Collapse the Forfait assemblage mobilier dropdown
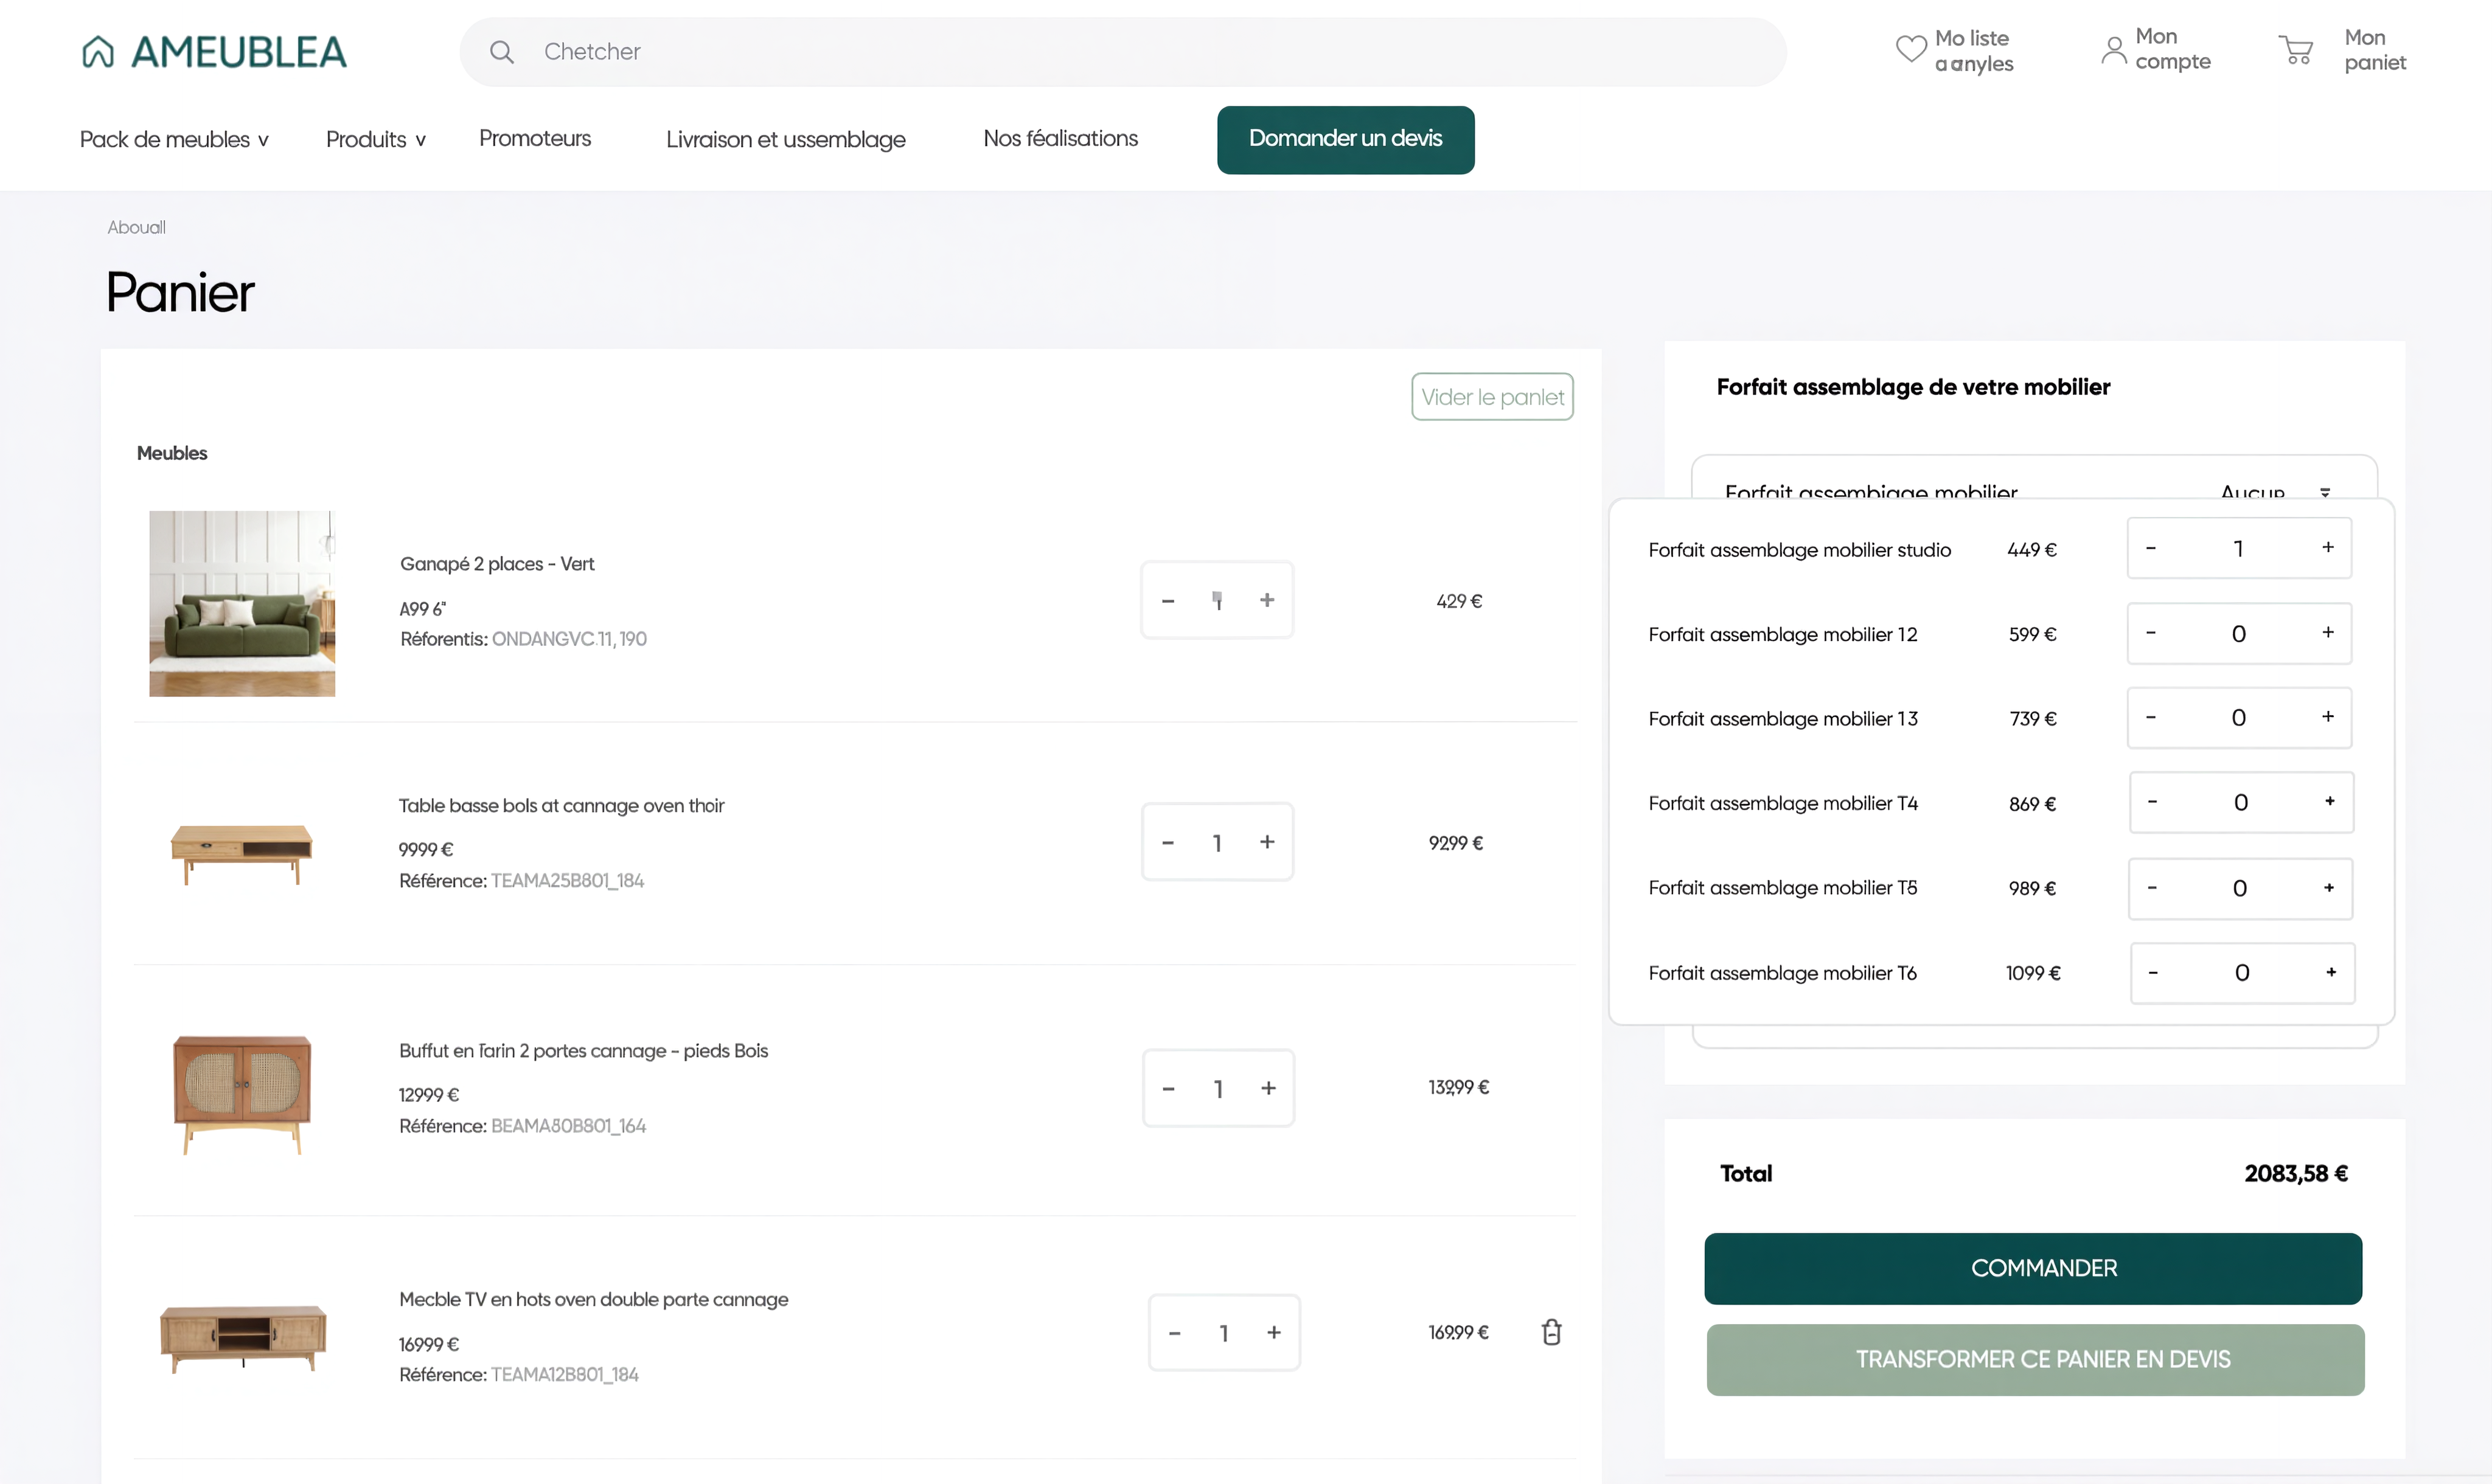The width and height of the screenshot is (2492, 1484). coord(2325,491)
